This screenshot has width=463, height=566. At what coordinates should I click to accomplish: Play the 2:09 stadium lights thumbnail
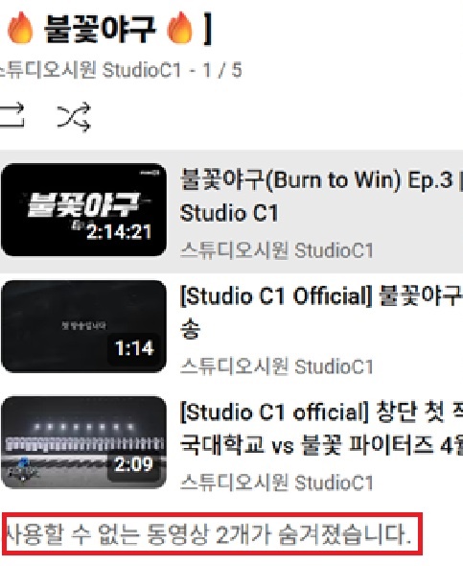tap(83, 442)
